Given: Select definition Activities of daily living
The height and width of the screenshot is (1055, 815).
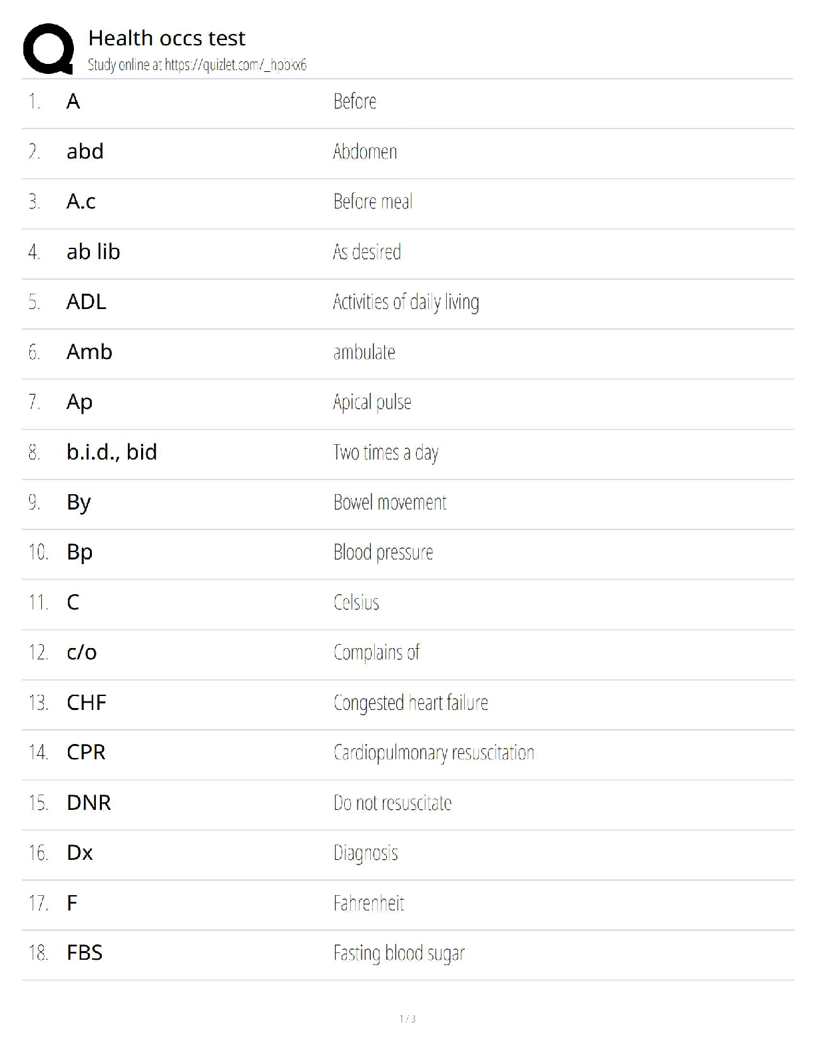Looking at the screenshot, I should click(406, 302).
